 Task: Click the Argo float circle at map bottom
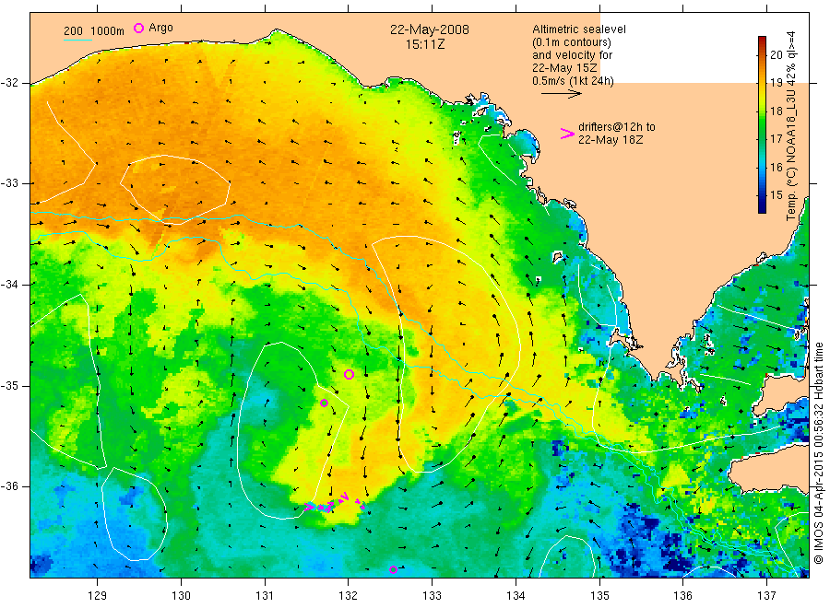[393, 569]
